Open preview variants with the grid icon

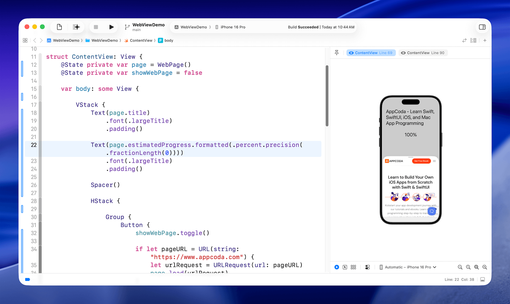(353, 267)
